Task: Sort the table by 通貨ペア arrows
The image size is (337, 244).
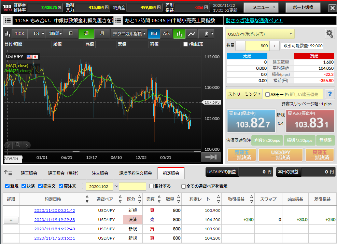Action: click(x=120, y=199)
